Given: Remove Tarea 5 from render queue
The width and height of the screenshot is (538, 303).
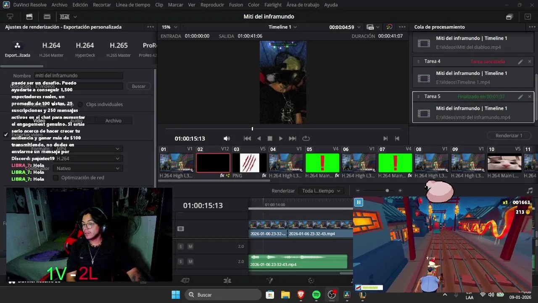Looking at the screenshot, I should (x=530, y=96).
